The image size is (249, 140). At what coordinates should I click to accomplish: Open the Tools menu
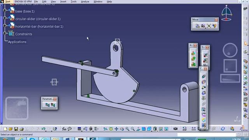click(x=74, y=2)
